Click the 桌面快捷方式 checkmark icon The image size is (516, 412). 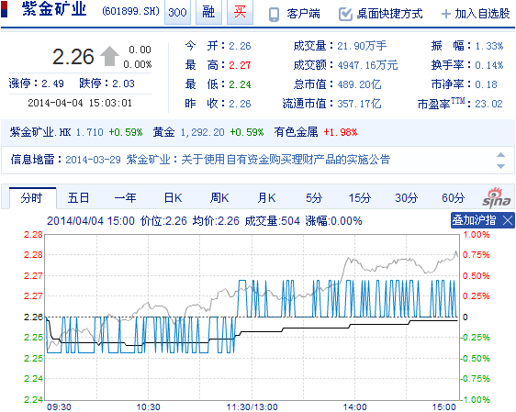[345, 14]
